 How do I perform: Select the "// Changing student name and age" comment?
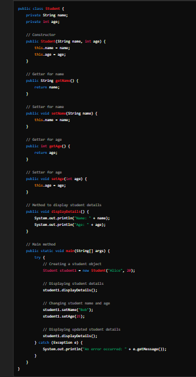(x=76, y=303)
